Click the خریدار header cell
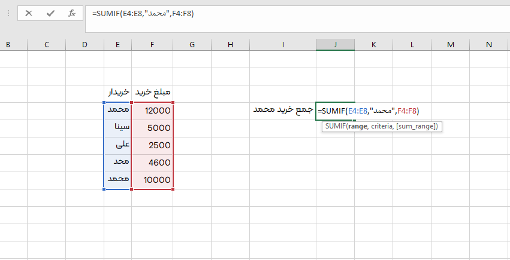The height and width of the screenshot is (260, 510). pyautogui.click(x=117, y=93)
